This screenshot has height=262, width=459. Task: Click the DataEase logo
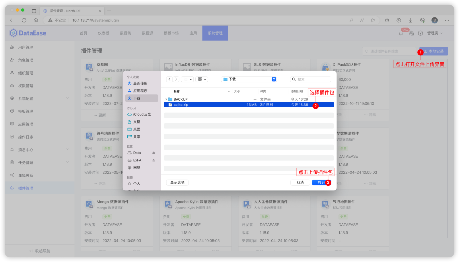point(28,33)
